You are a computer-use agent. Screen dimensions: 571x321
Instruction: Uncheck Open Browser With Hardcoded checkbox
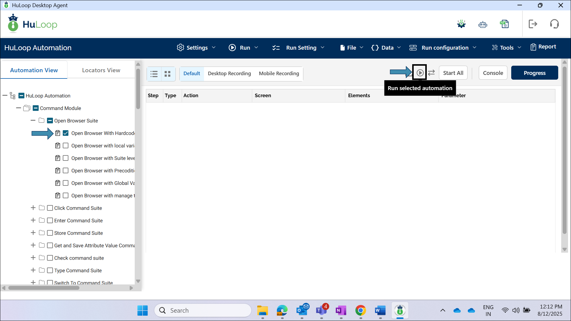click(66, 133)
